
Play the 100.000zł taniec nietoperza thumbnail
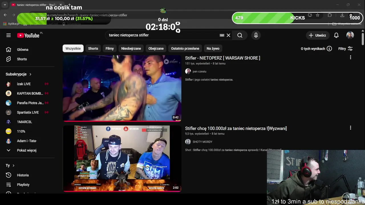tap(122, 159)
